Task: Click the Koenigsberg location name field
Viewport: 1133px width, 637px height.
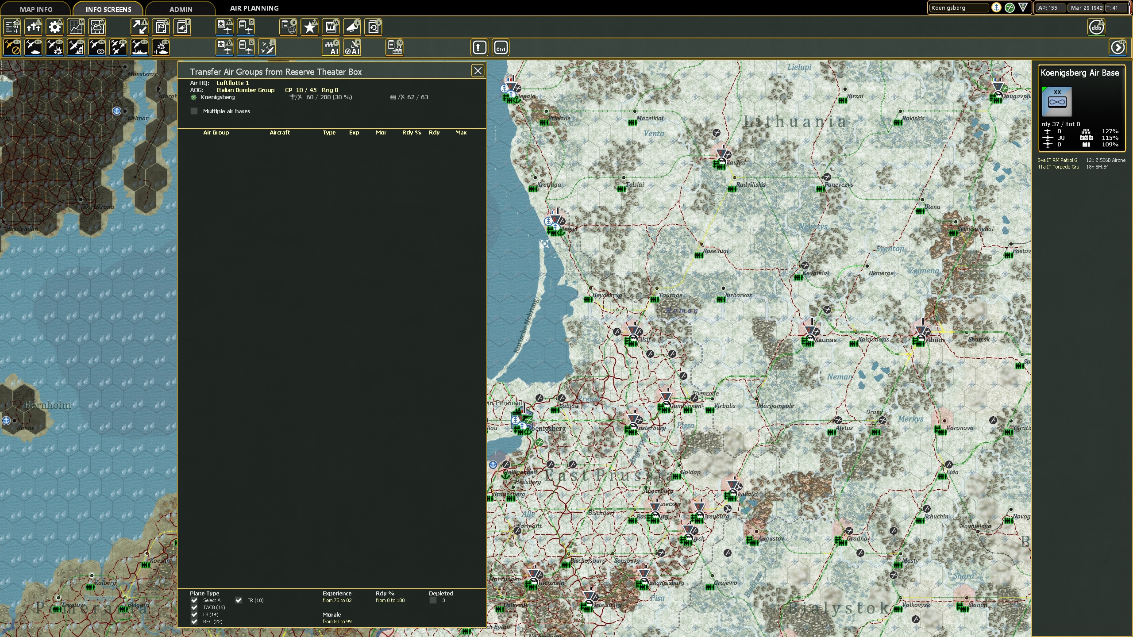Action: point(959,8)
